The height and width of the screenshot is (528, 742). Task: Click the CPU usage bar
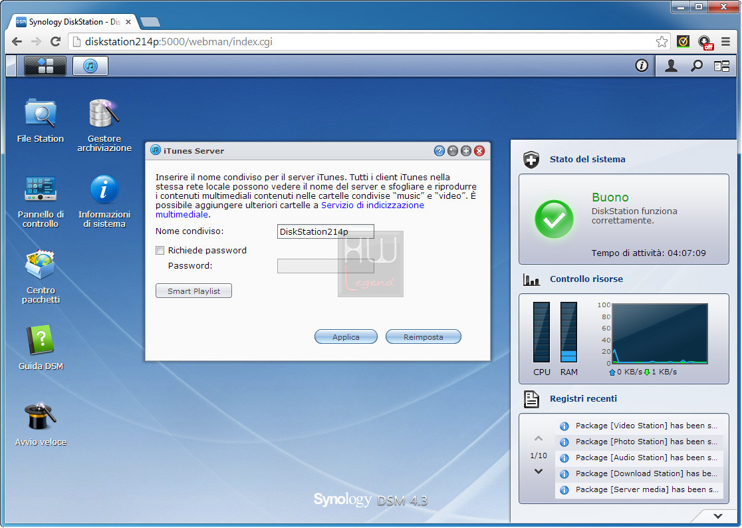pos(541,332)
